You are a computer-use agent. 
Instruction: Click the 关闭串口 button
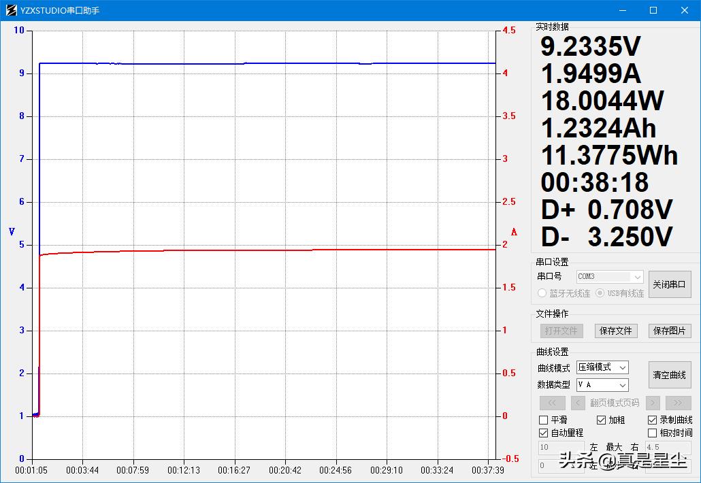tap(669, 284)
